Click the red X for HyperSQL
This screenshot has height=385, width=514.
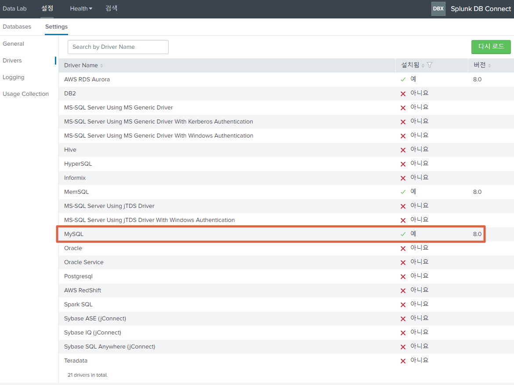point(403,164)
